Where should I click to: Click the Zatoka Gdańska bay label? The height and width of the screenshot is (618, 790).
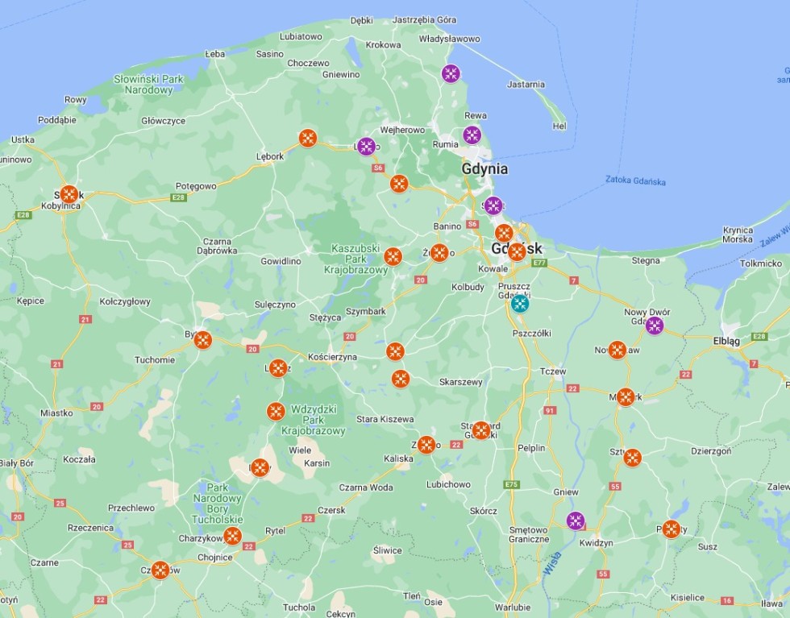click(x=635, y=180)
